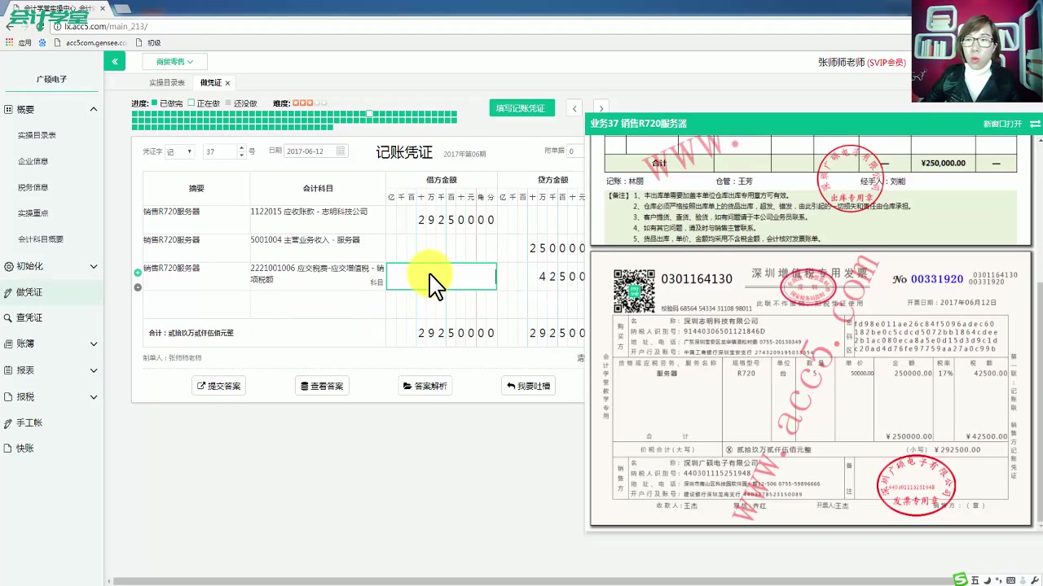Open the date picker calendar icon
This screenshot has height=586, width=1043.
pyautogui.click(x=341, y=151)
